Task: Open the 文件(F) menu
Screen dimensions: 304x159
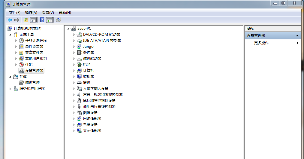Action: (x=15, y=13)
